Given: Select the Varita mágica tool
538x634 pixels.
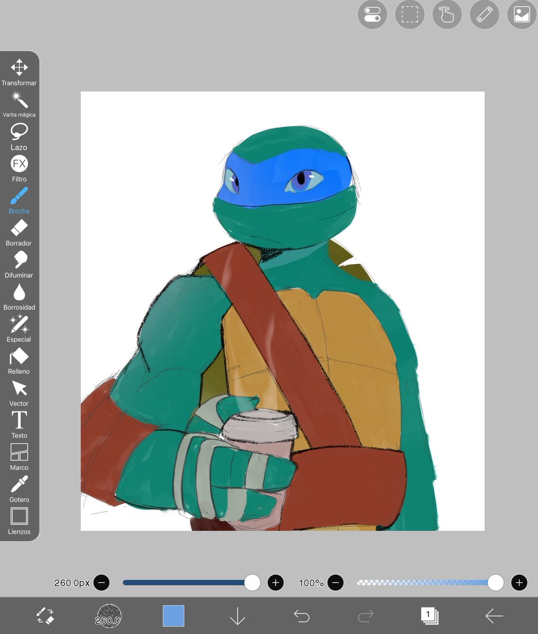Looking at the screenshot, I should coord(19,104).
